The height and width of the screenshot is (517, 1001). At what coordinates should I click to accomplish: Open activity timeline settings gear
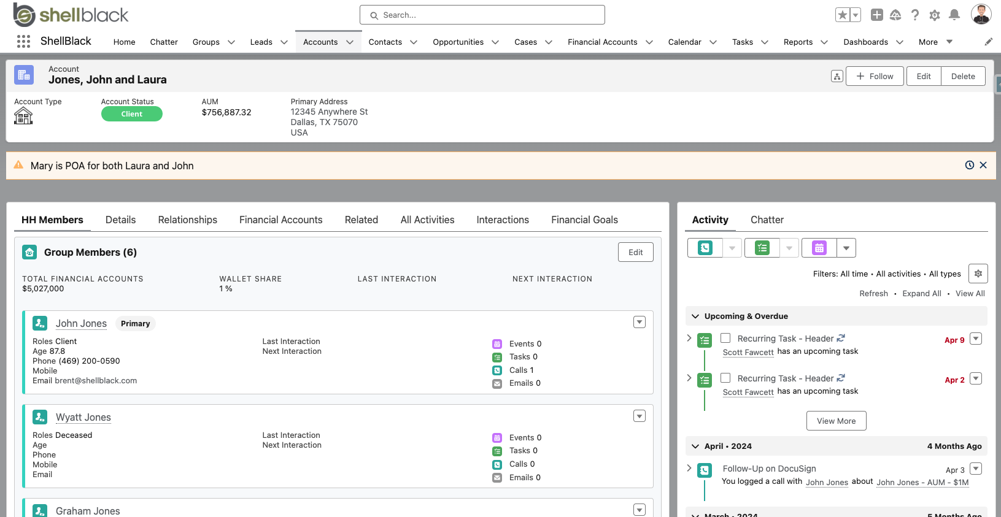pos(978,274)
